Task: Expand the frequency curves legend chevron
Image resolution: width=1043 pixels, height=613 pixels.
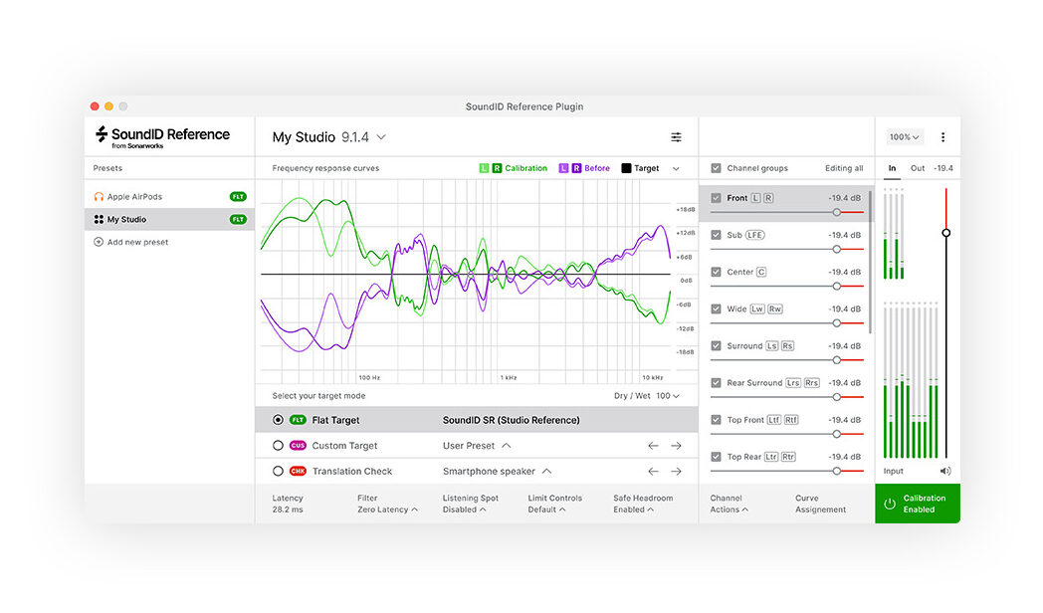Action: [x=676, y=169]
